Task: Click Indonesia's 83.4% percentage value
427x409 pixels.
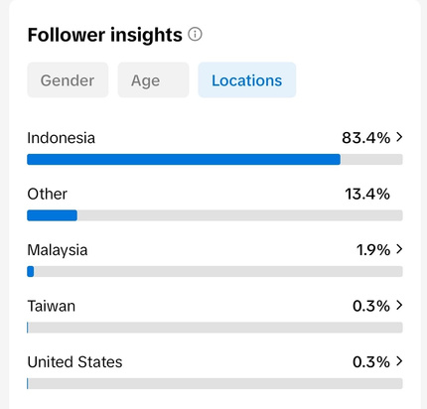Action: coord(366,138)
